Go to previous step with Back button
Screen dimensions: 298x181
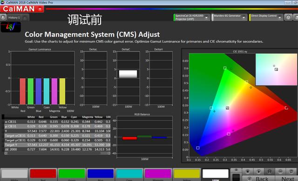pos(258,179)
